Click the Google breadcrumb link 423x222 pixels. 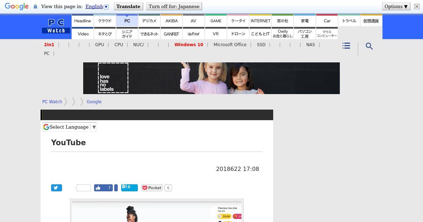tap(94, 101)
